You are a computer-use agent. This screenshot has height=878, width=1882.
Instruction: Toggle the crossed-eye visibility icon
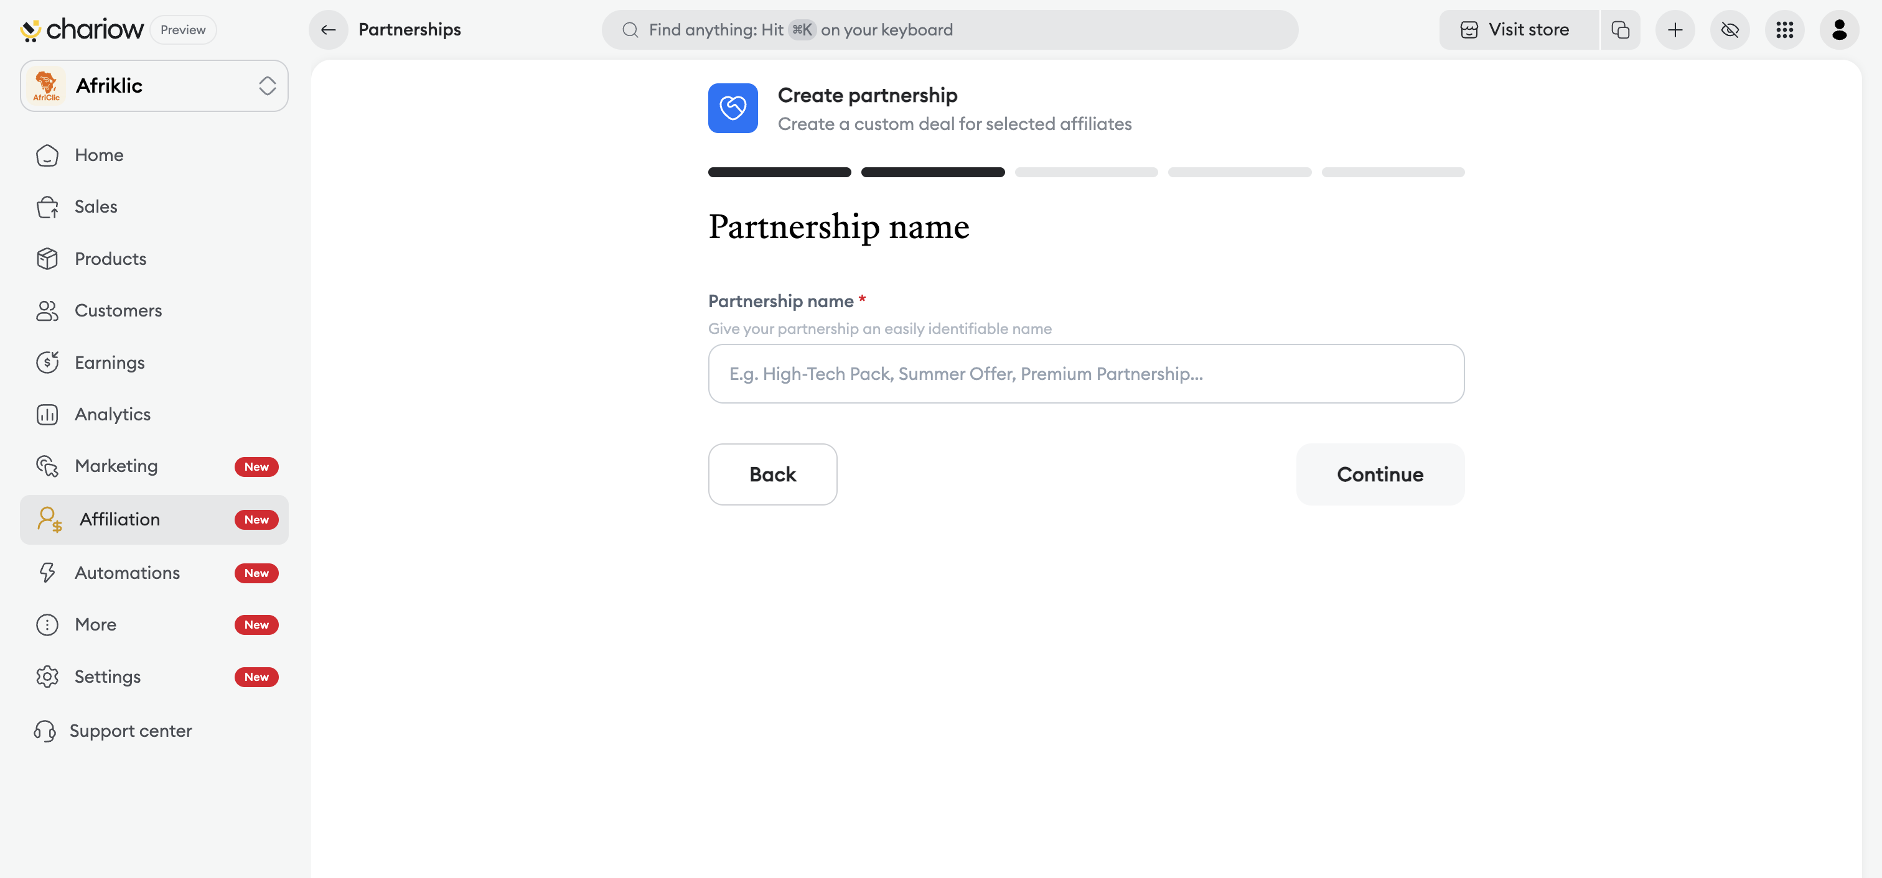(1730, 30)
